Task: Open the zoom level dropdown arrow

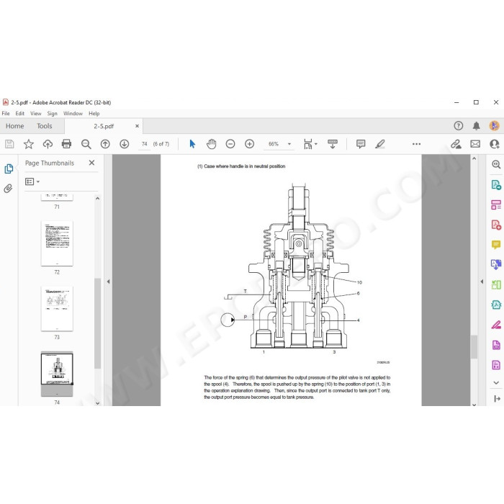Action: [x=289, y=144]
